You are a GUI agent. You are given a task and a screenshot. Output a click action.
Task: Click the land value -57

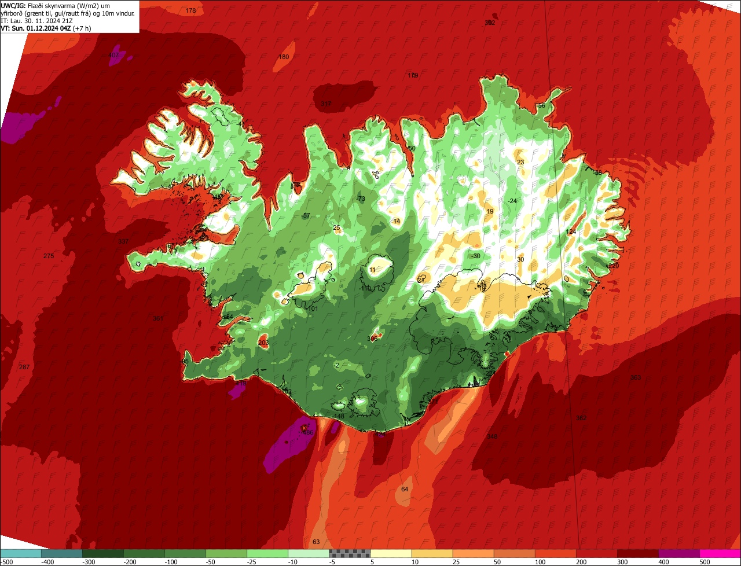point(306,216)
